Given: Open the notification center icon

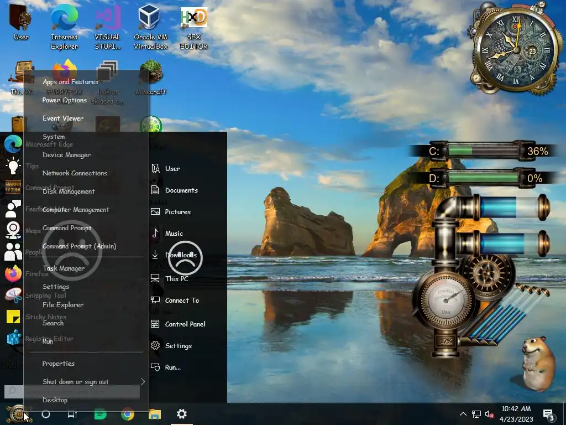Looking at the screenshot, I should click(x=549, y=415).
